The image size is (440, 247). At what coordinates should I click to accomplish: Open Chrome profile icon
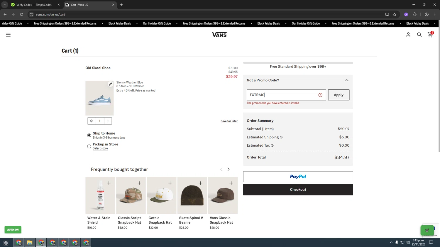427,14
